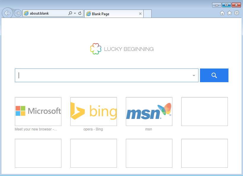Expand address bar dropdown arrow
The width and height of the screenshot is (243, 176).
75,13
